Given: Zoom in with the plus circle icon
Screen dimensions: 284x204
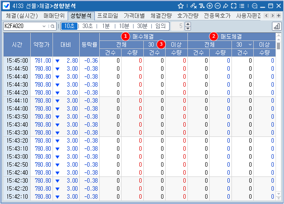Looking at the screenshot, I should 210,6.
